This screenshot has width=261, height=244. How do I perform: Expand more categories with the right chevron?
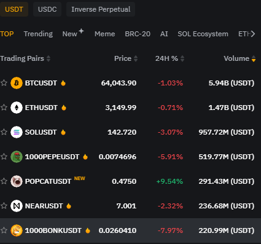pos(253,34)
